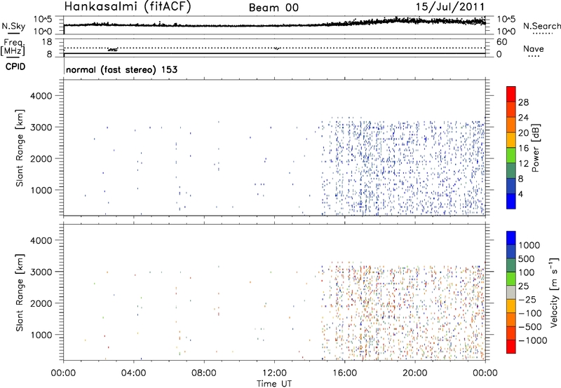This screenshot has height=388, width=561.
Task: Pick the Power colorbar segment between 20 and 24
Action: click(x=511, y=125)
